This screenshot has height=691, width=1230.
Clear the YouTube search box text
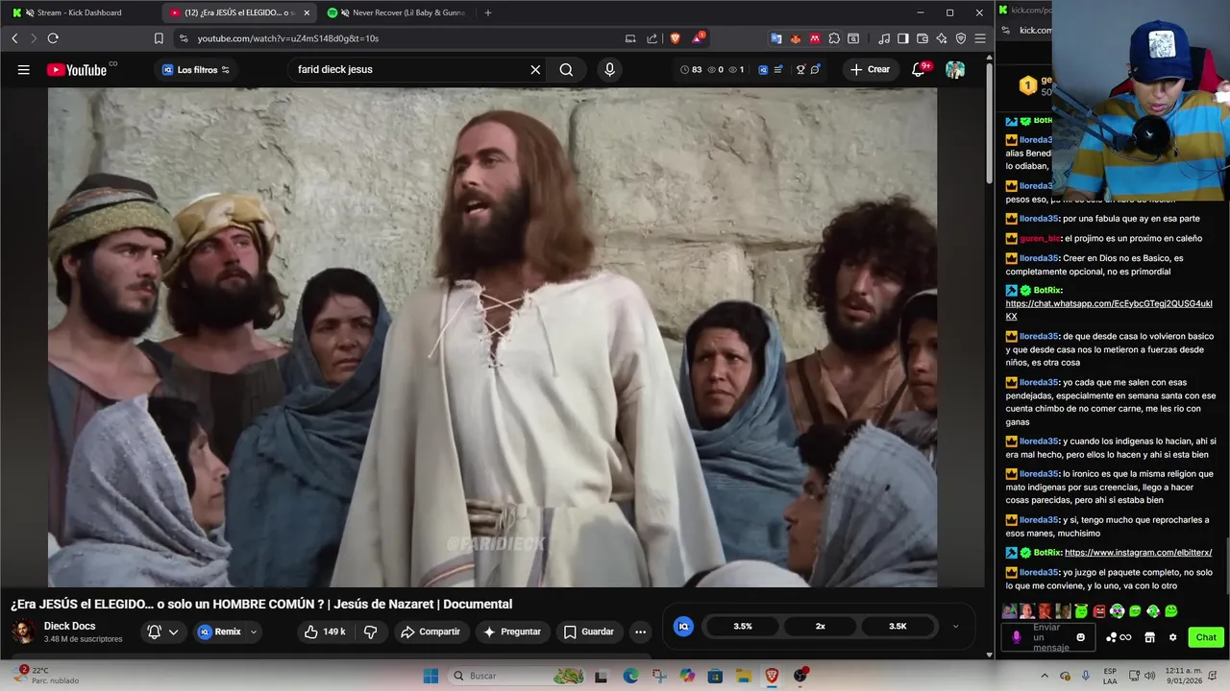tap(535, 69)
